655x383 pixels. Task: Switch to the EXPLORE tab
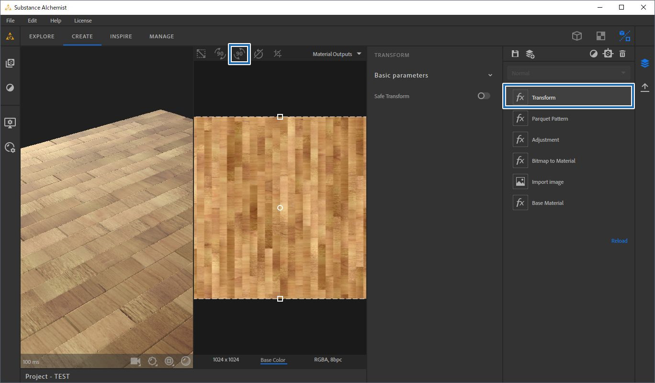(x=42, y=36)
